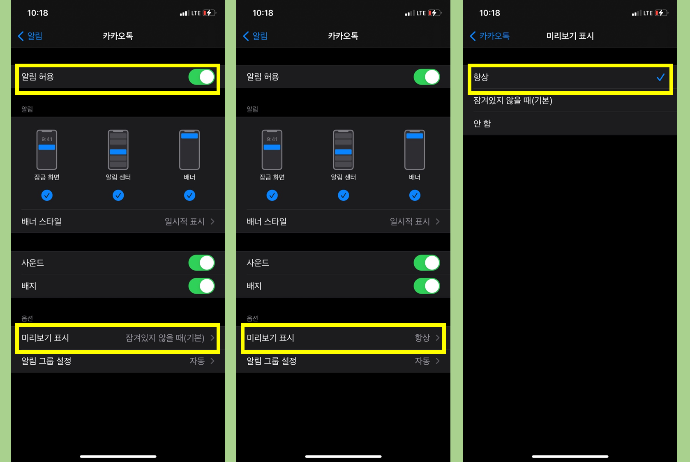Tap home indicator bar in middle screen
The image size is (690, 462).
pos(343,456)
